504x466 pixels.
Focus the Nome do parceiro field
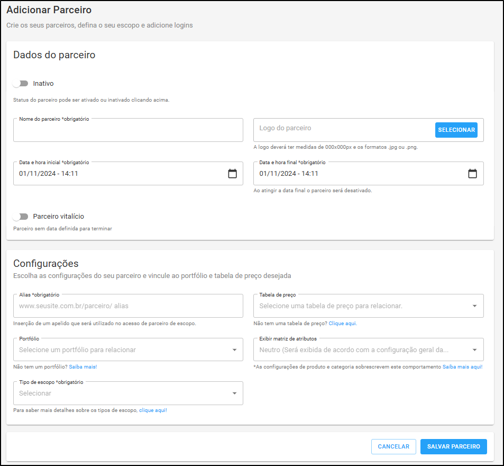point(128,130)
